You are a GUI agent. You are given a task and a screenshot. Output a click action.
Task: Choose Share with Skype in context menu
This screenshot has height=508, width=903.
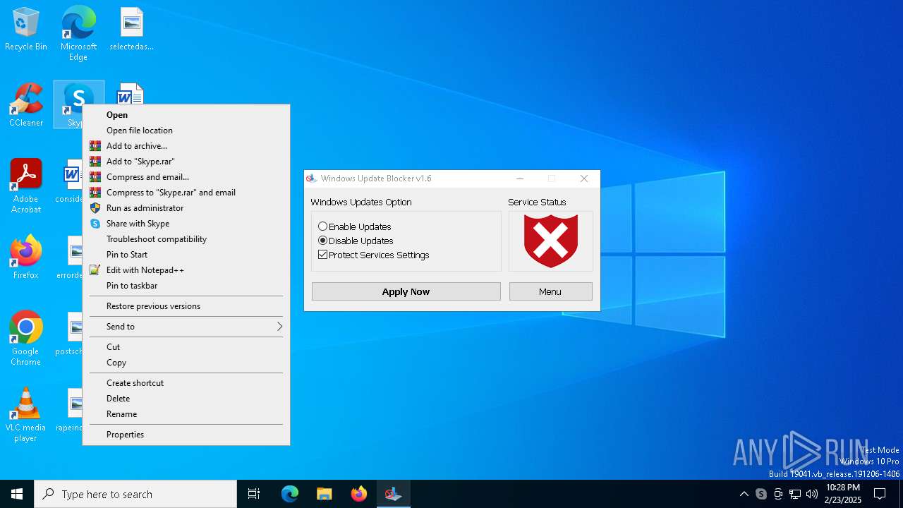[x=186, y=224]
